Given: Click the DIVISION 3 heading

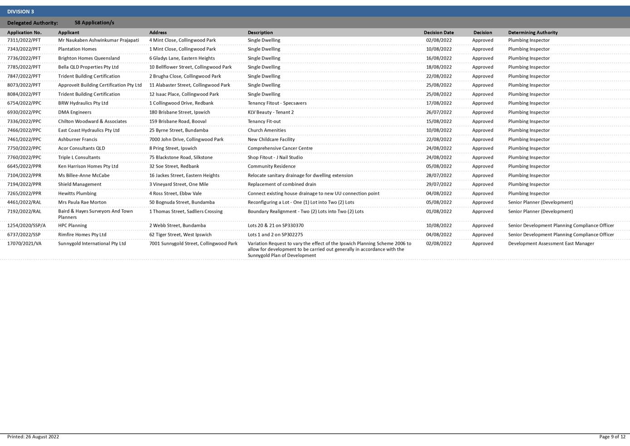Looking at the screenshot, I should [20, 11].
